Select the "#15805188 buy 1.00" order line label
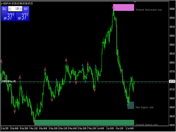Image resolution: width=176 pixels, height=132 pixels. (9, 81)
